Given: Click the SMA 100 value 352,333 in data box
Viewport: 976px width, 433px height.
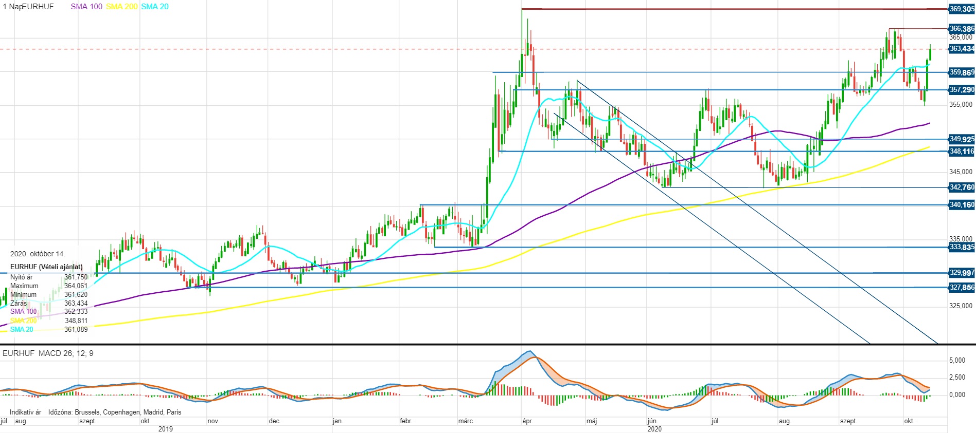Looking at the screenshot, I should (76, 312).
